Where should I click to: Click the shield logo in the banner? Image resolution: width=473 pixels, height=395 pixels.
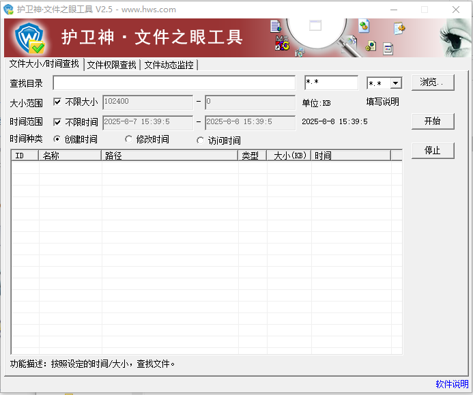coord(29,38)
